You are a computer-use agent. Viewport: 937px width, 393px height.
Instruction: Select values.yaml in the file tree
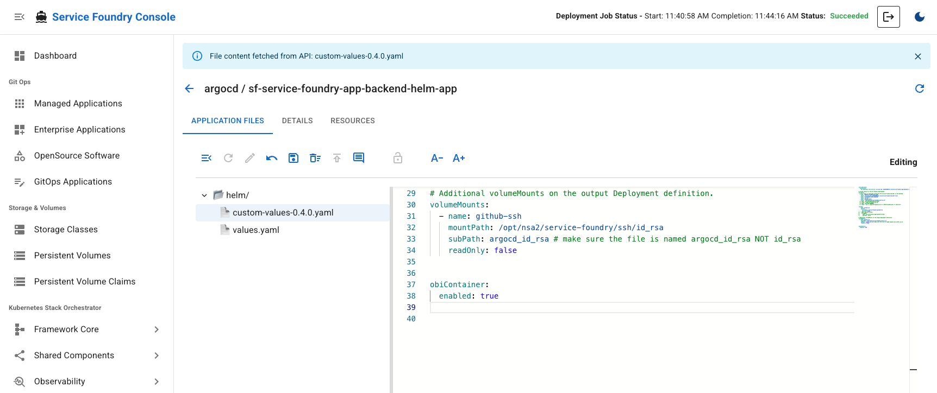pyautogui.click(x=256, y=230)
